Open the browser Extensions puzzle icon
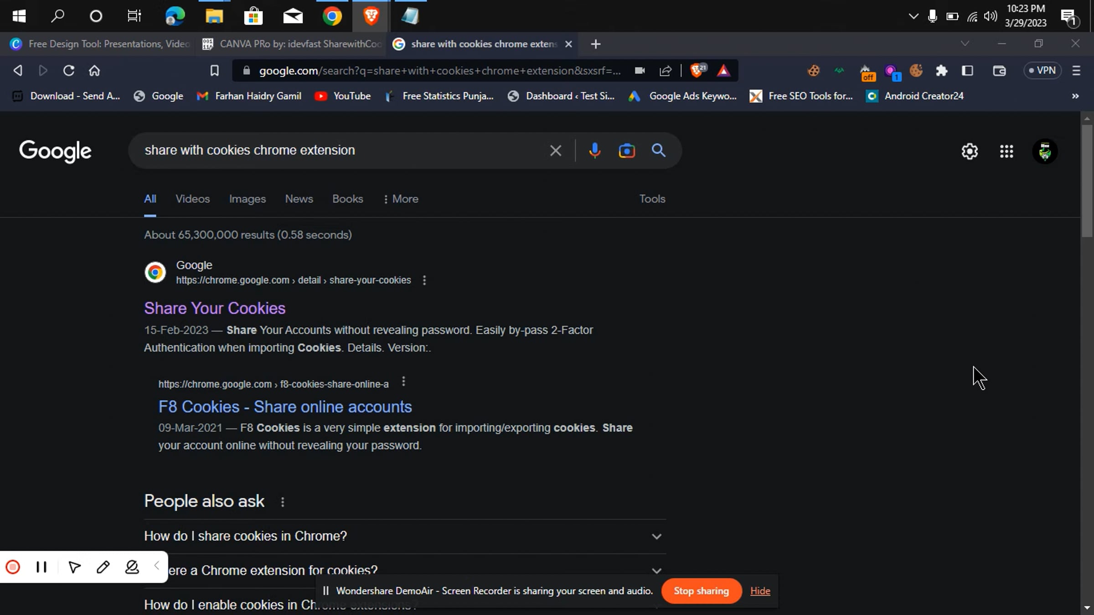The image size is (1094, 615). click(941, 71)
